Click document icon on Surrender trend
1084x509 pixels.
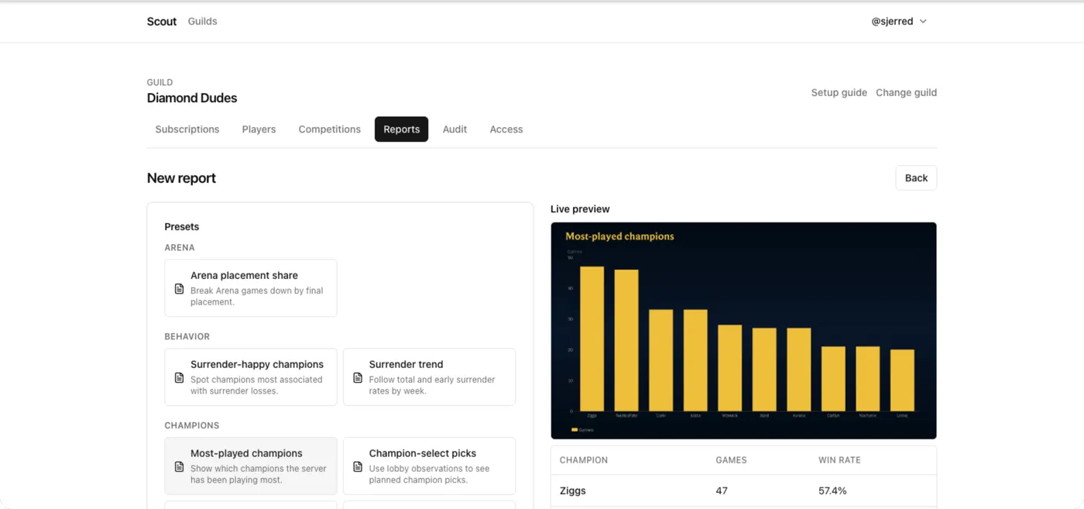[x=358, y=378]
